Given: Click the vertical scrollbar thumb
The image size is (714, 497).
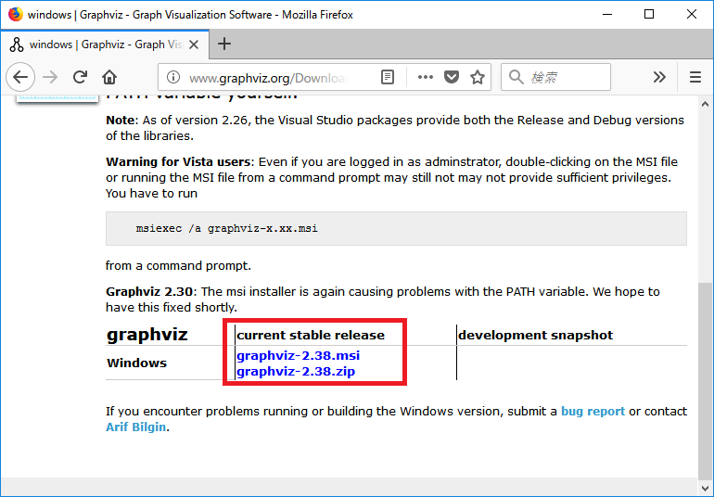Looking at the screenshot, I should tap(705, 380).
